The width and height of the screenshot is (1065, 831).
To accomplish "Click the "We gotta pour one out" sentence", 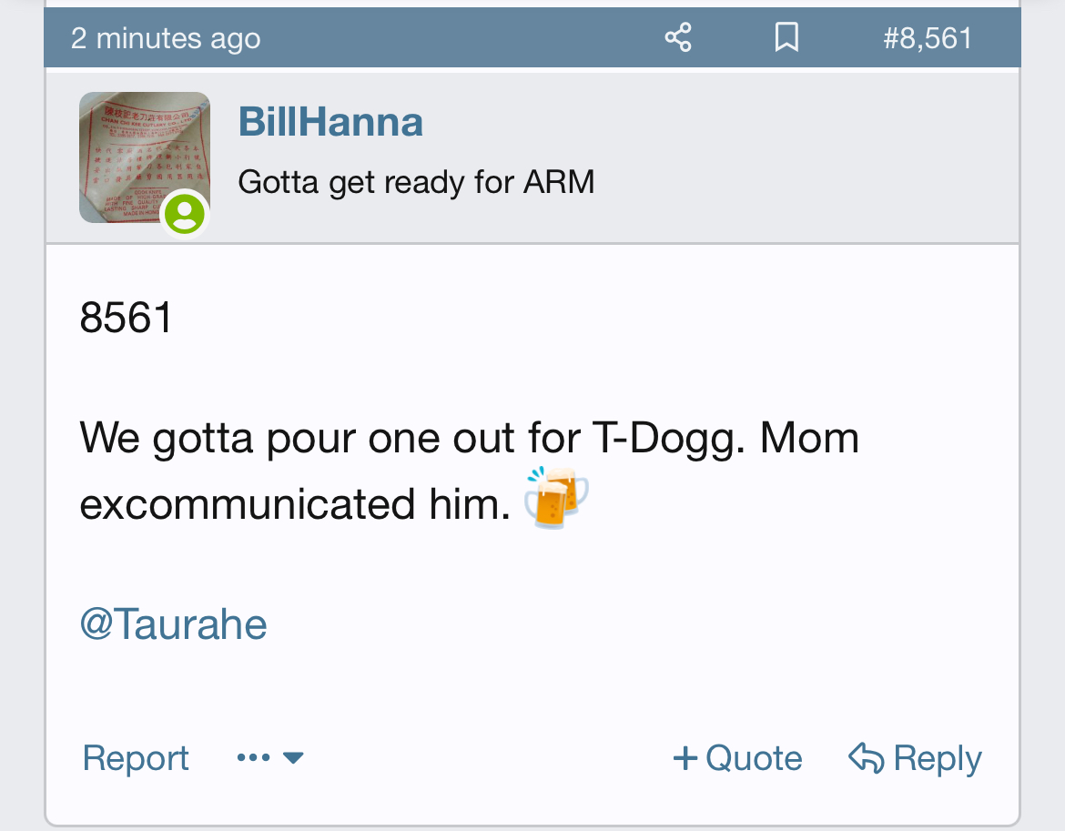I will [470, 471].
